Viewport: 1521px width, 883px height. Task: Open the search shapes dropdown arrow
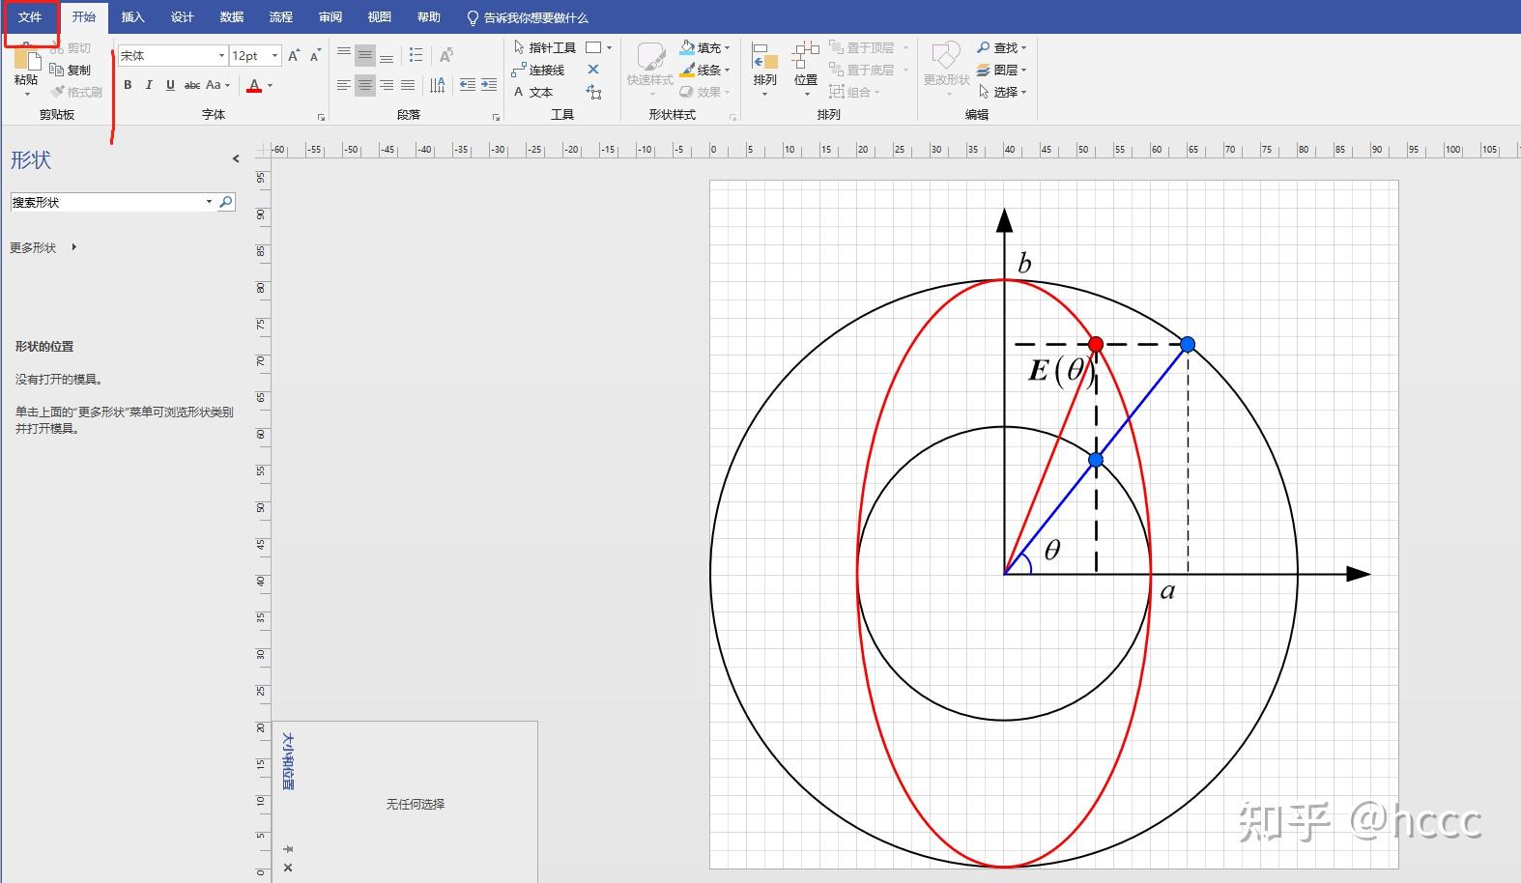tap(209, 202)
